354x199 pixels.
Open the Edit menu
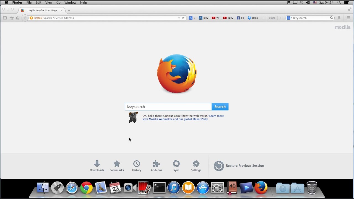coord(38,2)
